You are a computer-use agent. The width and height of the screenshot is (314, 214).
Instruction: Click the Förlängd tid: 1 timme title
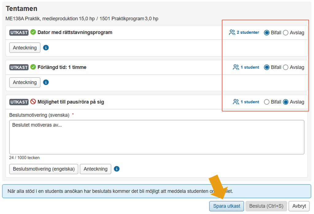62,67
